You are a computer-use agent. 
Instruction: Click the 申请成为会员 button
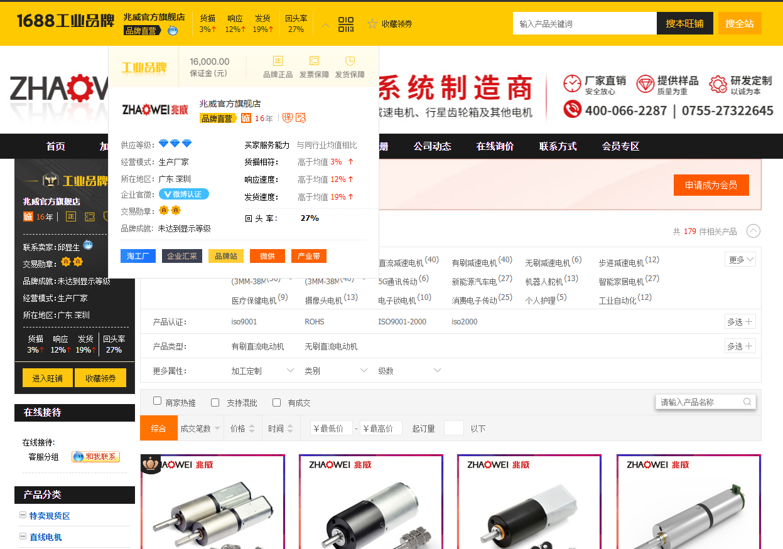tap(711, 185)
